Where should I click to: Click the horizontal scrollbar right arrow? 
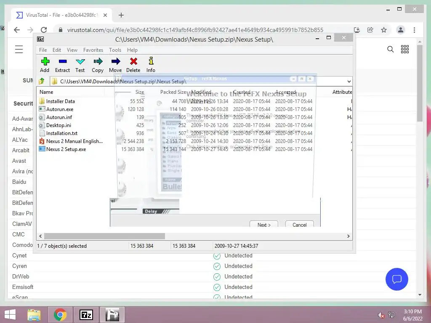coord(348,236)
